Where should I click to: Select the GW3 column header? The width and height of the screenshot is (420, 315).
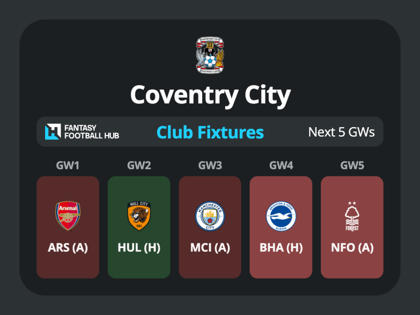pos(210,165)
